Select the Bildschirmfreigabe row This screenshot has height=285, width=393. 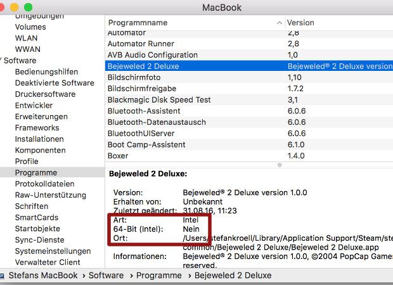point(249,89)
